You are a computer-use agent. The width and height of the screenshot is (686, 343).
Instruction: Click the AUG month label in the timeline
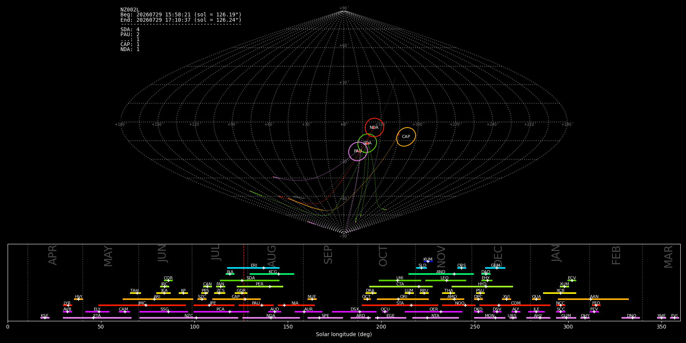tap(272, 256)
